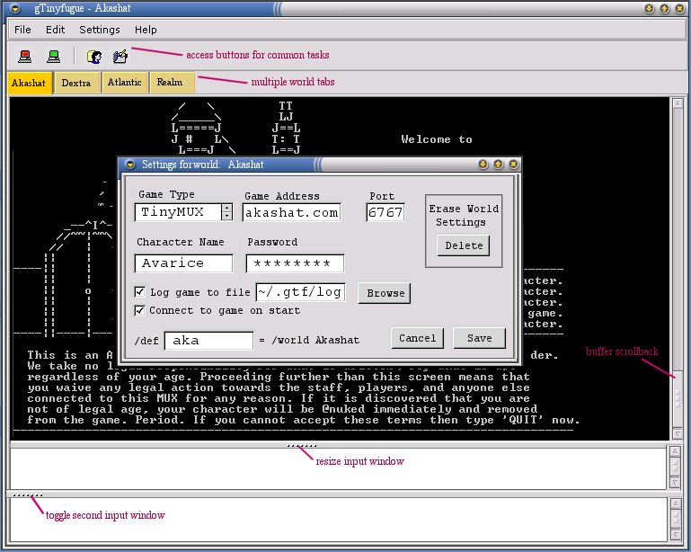Click inside the first input text area
Screen dimensions: 691x552
[x=338, y=468]
